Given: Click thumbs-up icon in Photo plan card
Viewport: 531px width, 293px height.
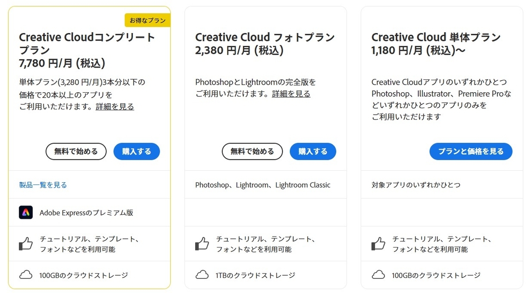Looking at the screenshot, I should coord(202,244).
